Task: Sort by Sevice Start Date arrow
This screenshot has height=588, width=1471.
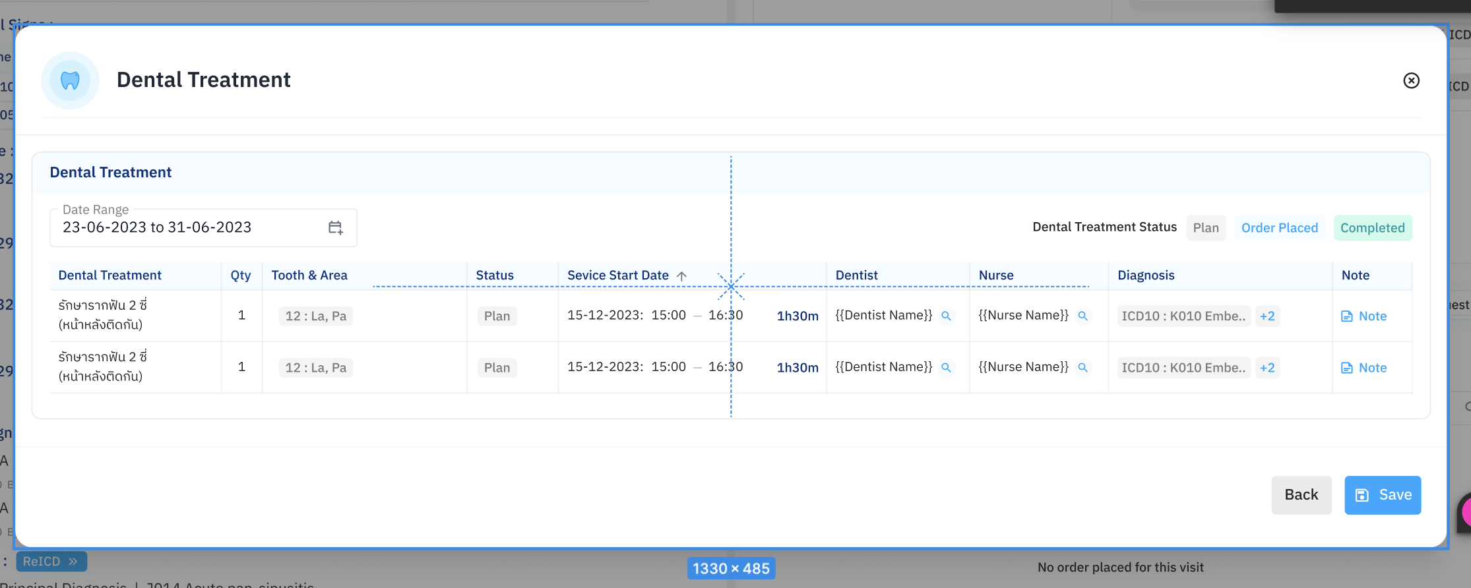Action: pyautogui.click(x=682, y=276)
